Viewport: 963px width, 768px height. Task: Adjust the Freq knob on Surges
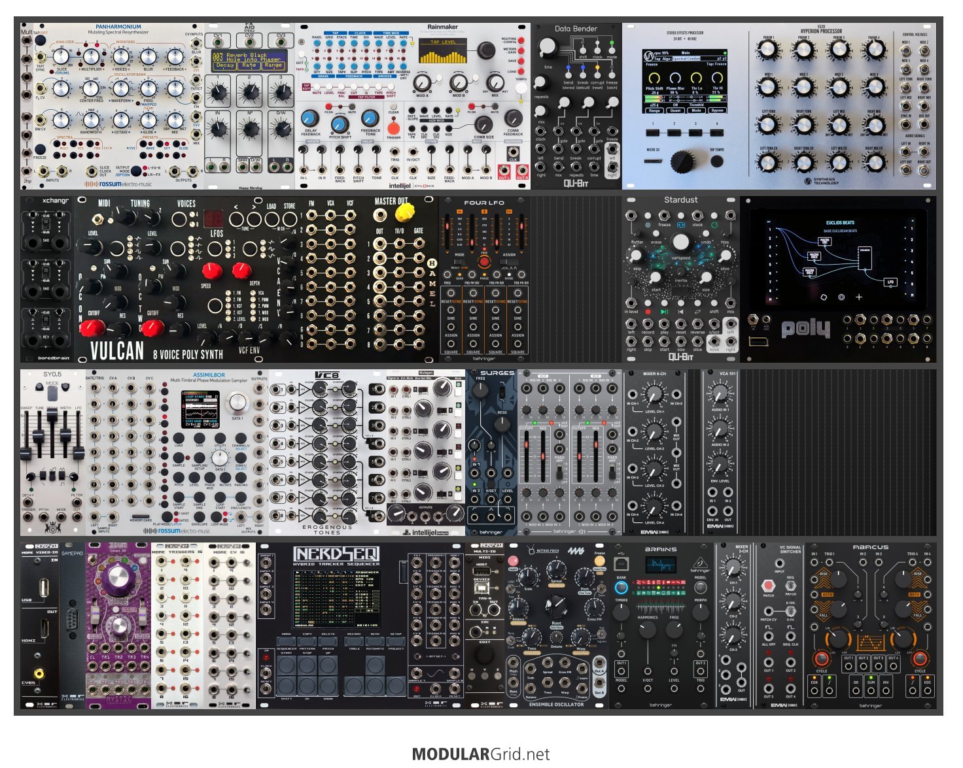pyautogui.click(x=481, y=390)
